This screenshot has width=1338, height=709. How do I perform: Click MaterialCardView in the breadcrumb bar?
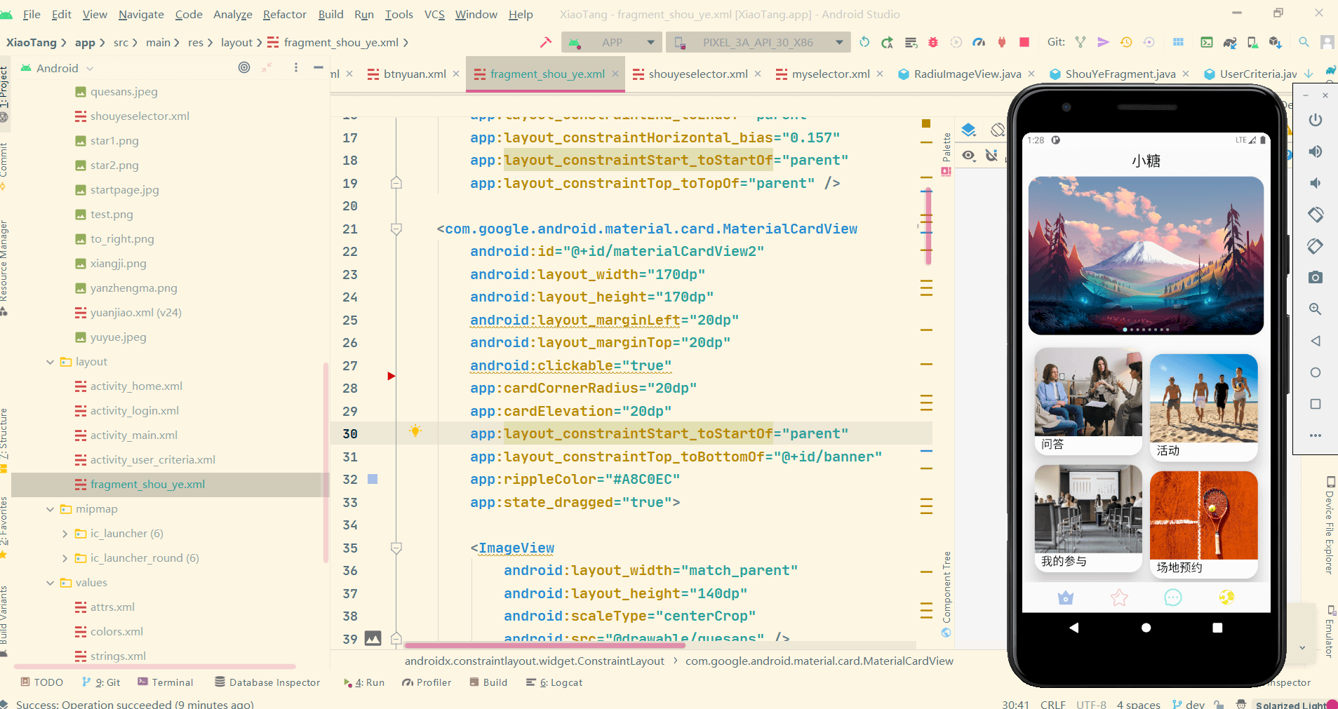[819, 661]
